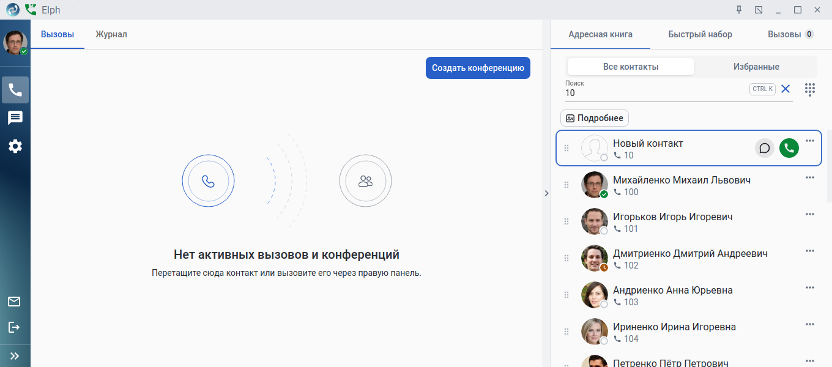Screen dimensions: 832x367
Task: Click the user profile avatar
Action: pyautogui.click(x=15, y=43)
